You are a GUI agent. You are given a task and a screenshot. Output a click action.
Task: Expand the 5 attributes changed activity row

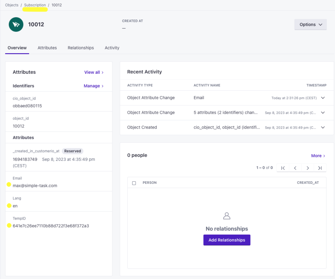tap(323, 113)
